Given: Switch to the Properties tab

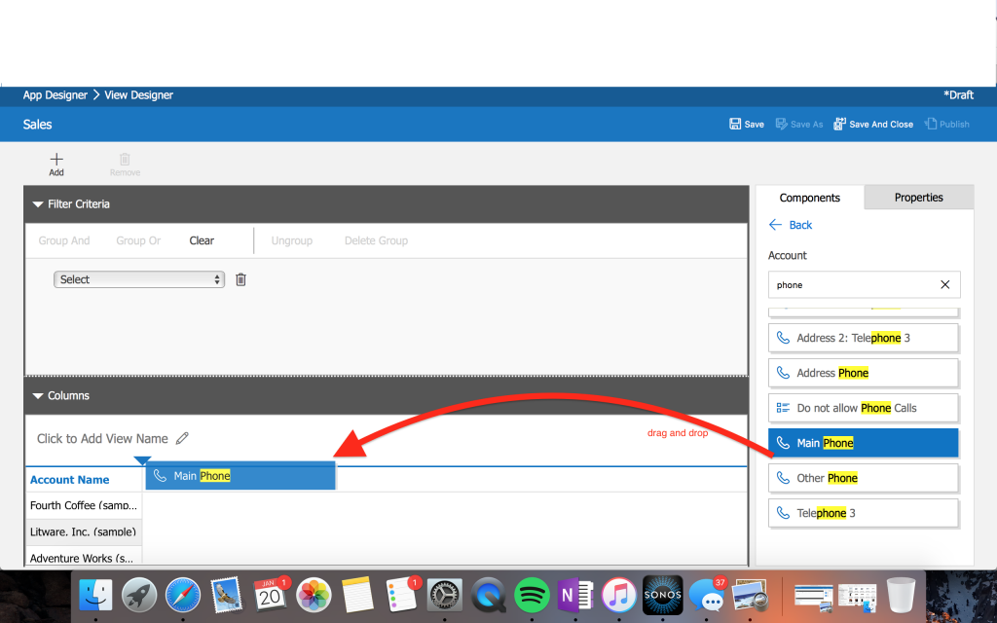Looking at the screenshot, I should tap(918, 198).
